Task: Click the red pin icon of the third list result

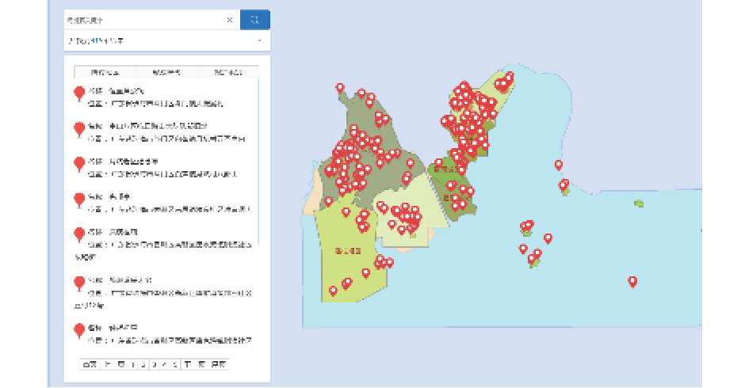Action: (79, 164)
